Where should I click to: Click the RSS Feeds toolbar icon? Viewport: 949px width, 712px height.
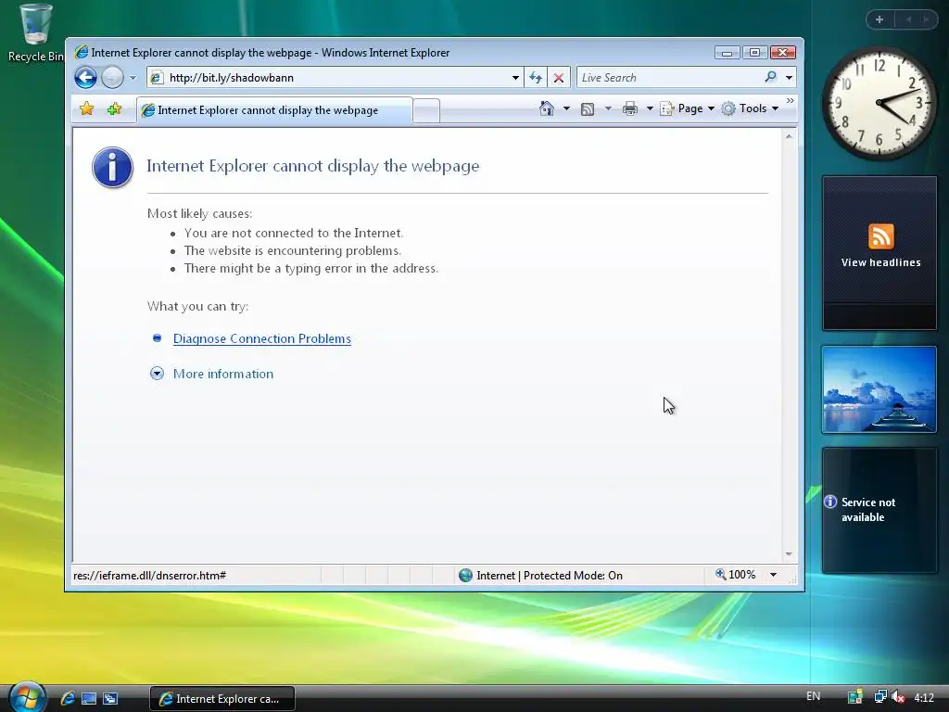587,109
